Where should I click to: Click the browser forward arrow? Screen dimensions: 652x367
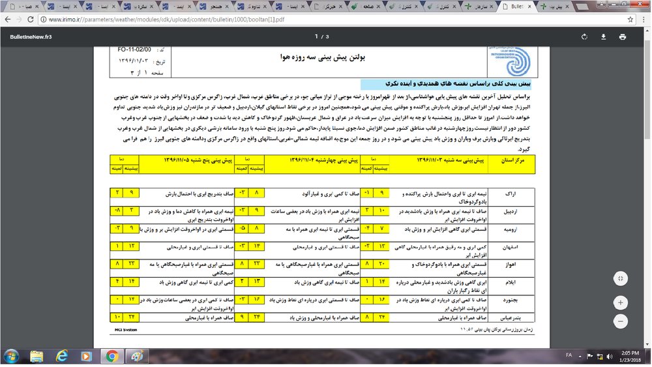pos(19,20)
